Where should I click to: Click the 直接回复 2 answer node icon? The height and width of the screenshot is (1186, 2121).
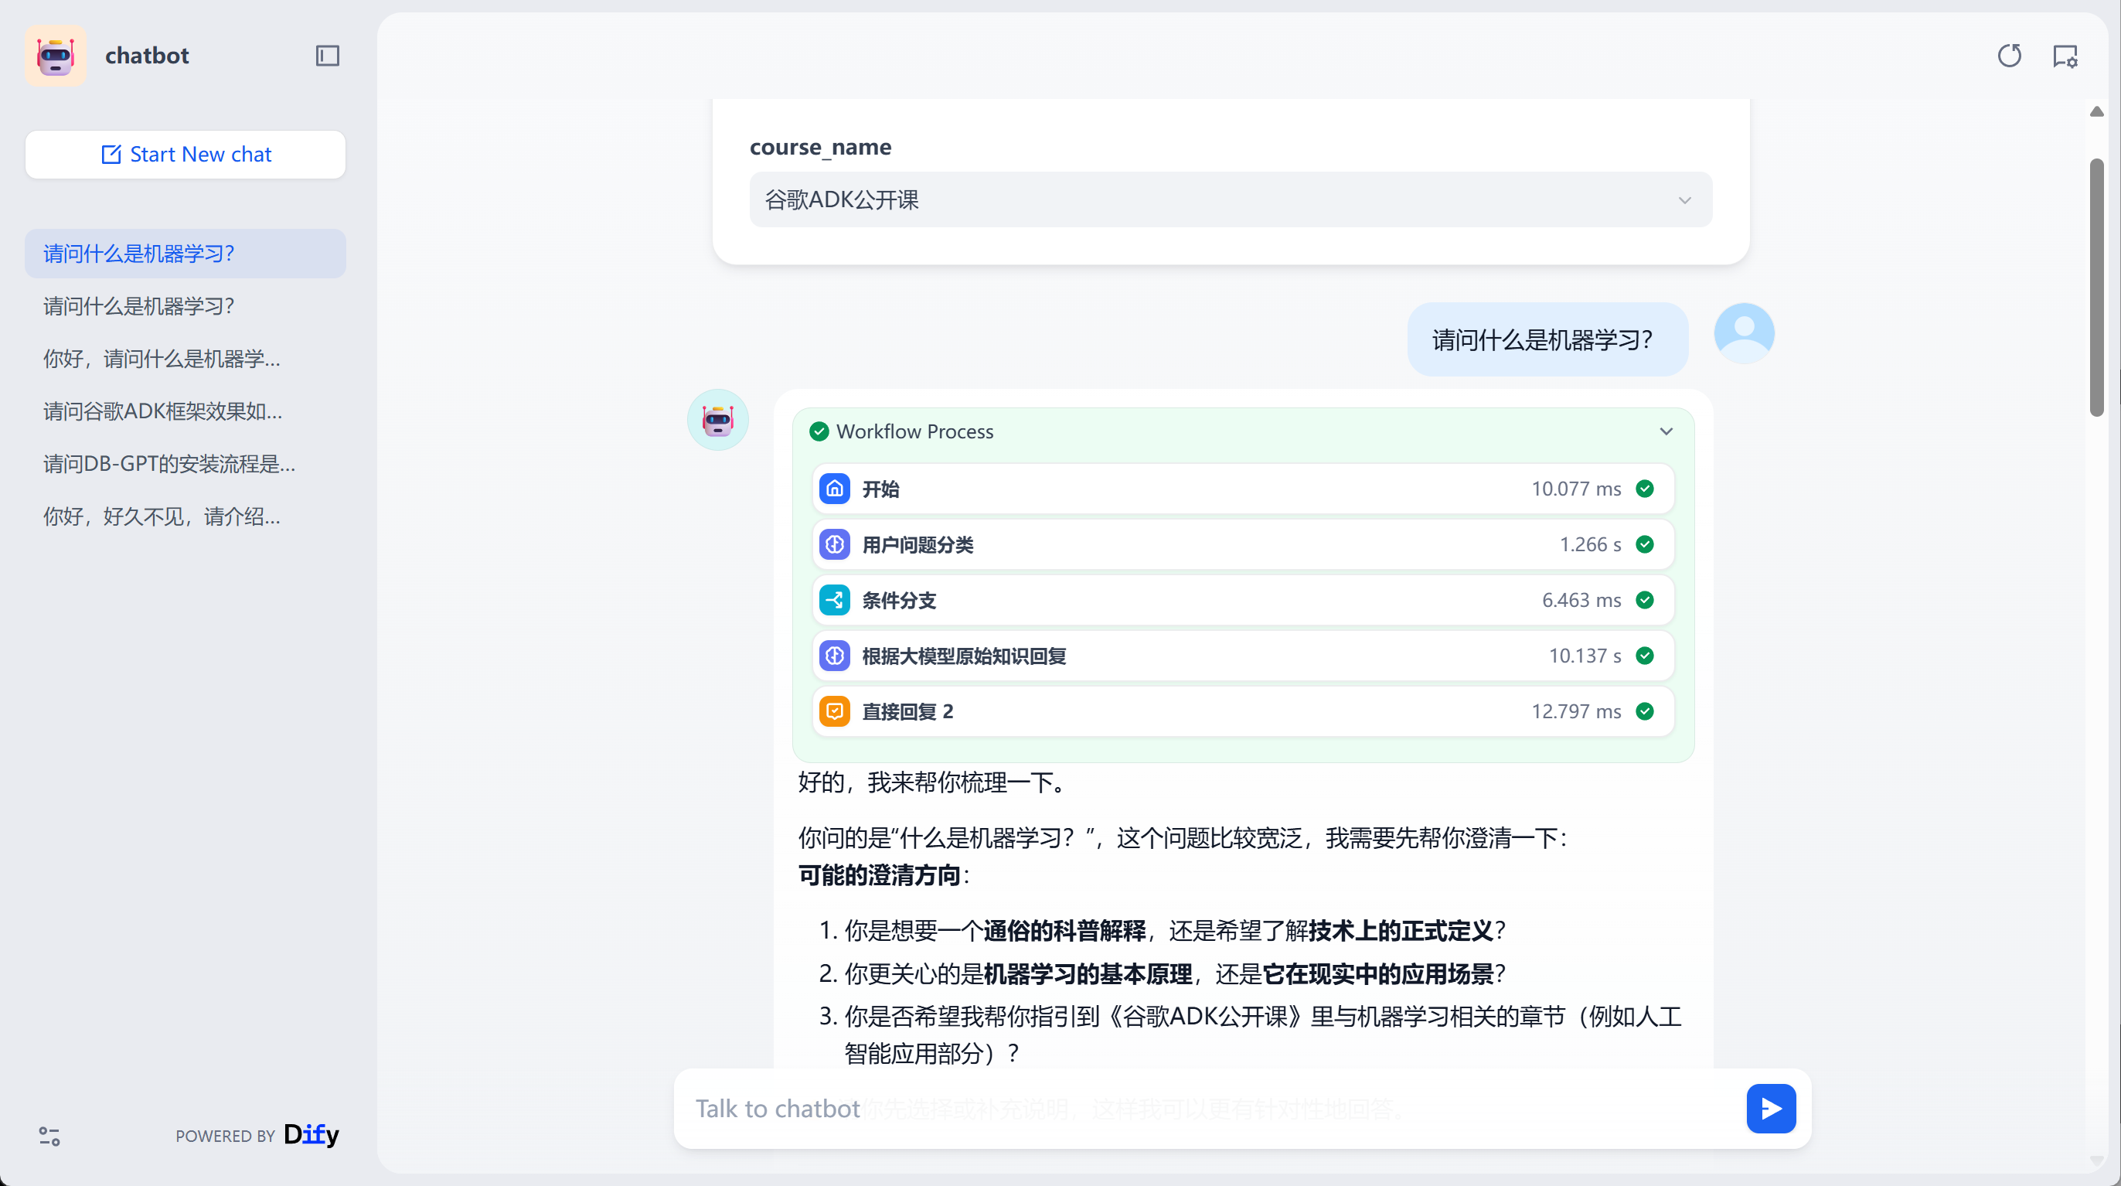click(x=834, y=711)
